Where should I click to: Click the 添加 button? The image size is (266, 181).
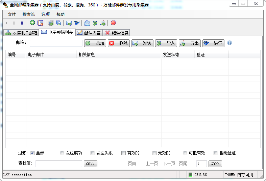pos(95,43)
